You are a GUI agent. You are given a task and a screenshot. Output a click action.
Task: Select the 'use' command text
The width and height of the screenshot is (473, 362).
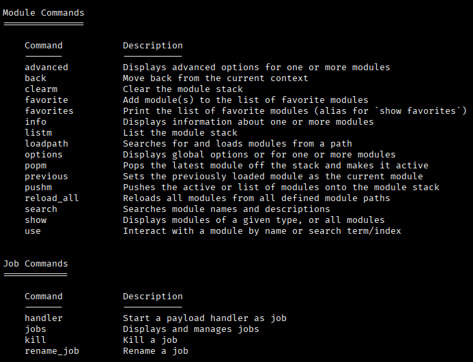[x=33, y=231]
